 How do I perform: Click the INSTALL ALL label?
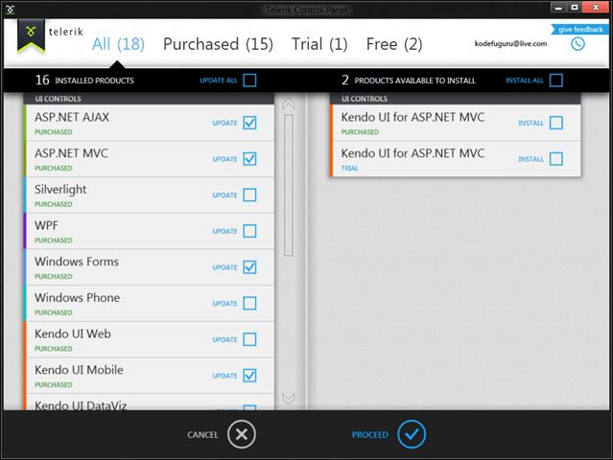(x=524, y=80)
